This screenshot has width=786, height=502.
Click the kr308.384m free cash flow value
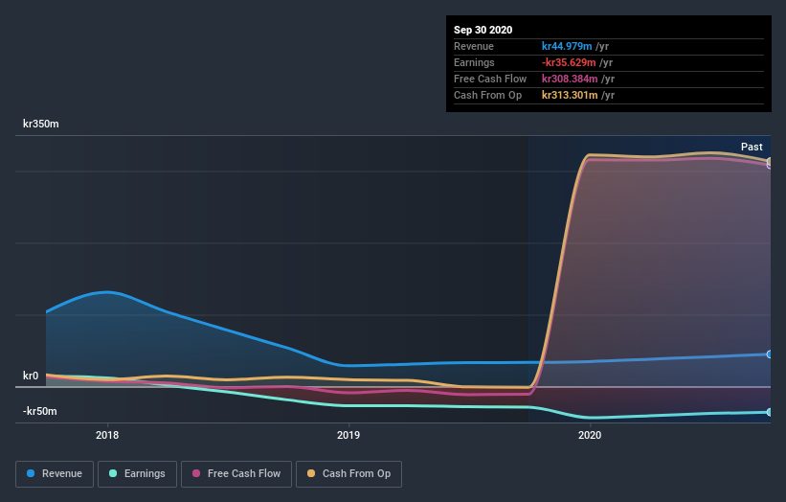tap(570, 79)
